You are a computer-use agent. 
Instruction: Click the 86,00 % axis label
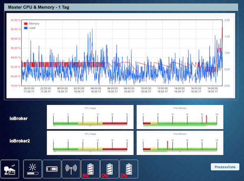(x=15, y=48)
